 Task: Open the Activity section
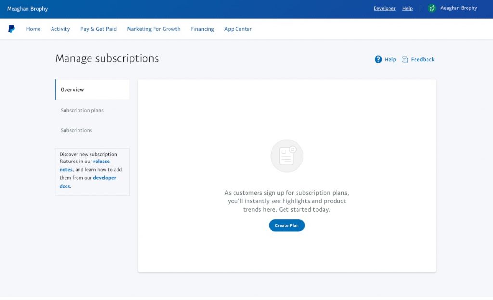coord(60,29)
